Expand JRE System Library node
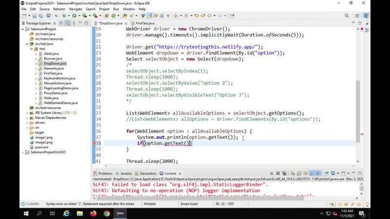This screenshot has height=219, width=390. (x=27, y=113)
